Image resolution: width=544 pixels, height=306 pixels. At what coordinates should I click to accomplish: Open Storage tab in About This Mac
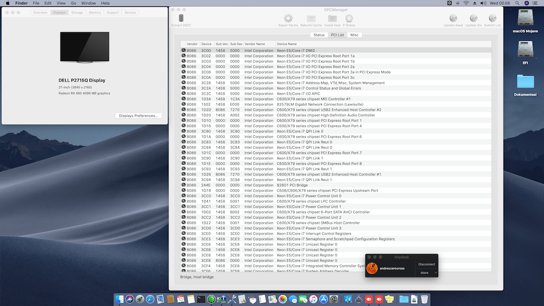pyautogui.click(x=77, y=12)
